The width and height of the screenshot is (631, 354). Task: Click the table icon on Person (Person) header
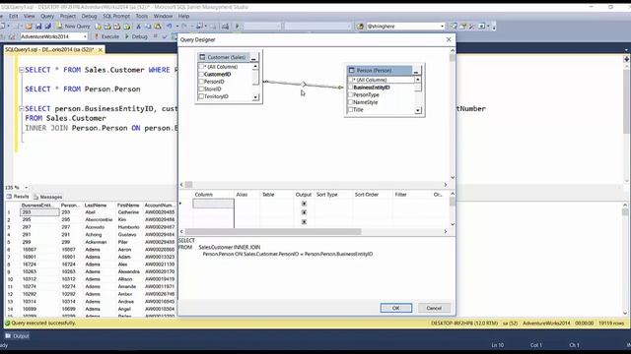(x=351, y=70)
